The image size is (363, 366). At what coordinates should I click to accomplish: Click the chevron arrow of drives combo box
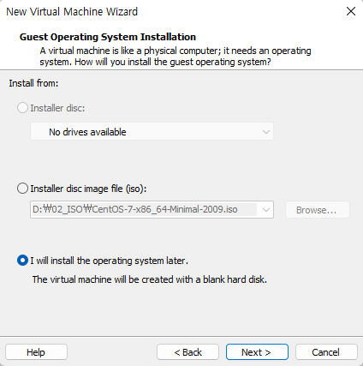click(266, 132)
